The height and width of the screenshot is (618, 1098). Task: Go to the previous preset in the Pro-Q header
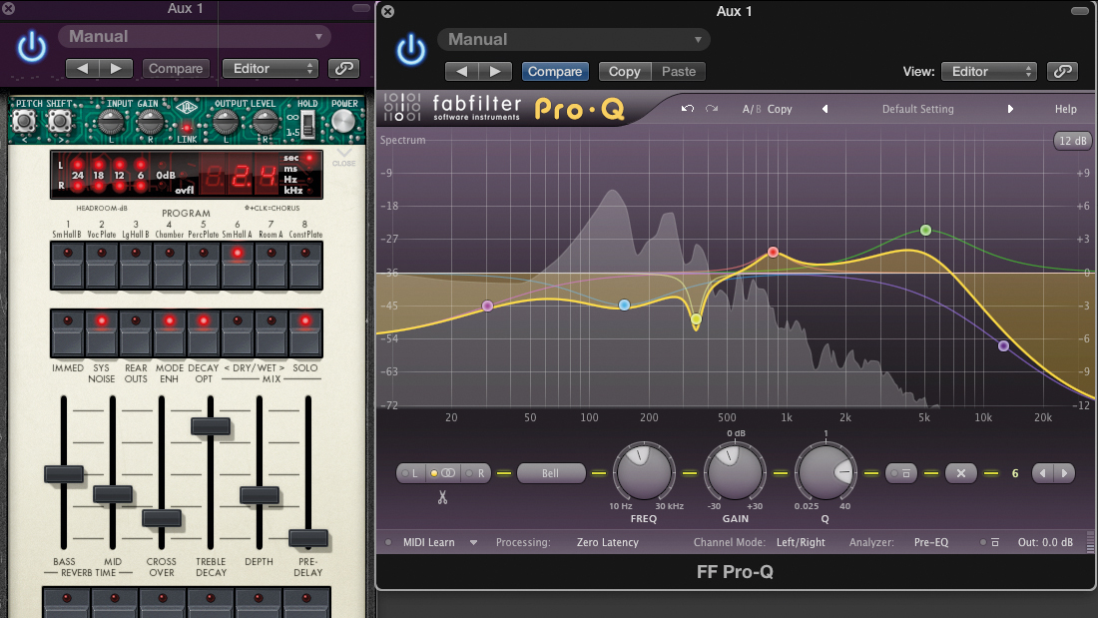[x=461, y=71]
